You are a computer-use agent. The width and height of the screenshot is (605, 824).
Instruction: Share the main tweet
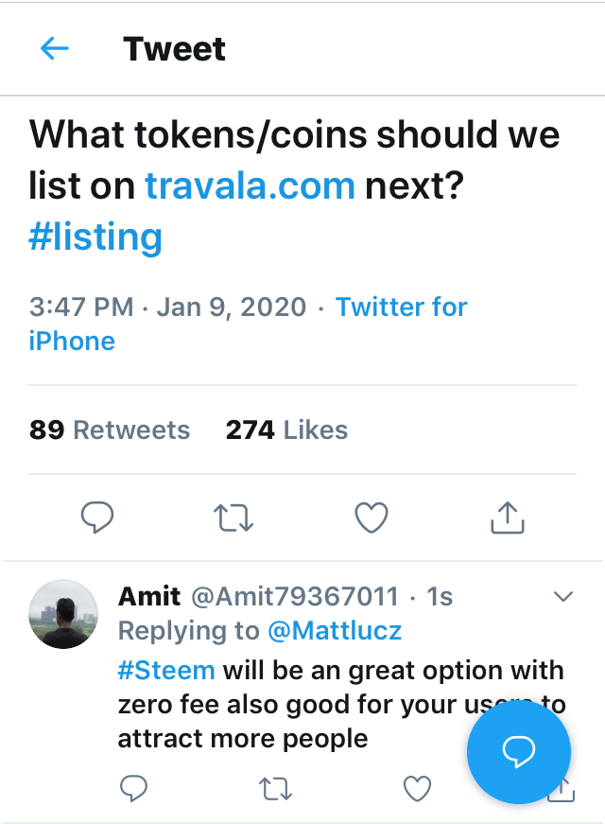508,517
